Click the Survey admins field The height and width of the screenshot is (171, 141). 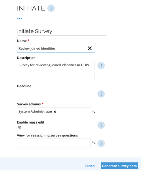(x=54, y=112)
